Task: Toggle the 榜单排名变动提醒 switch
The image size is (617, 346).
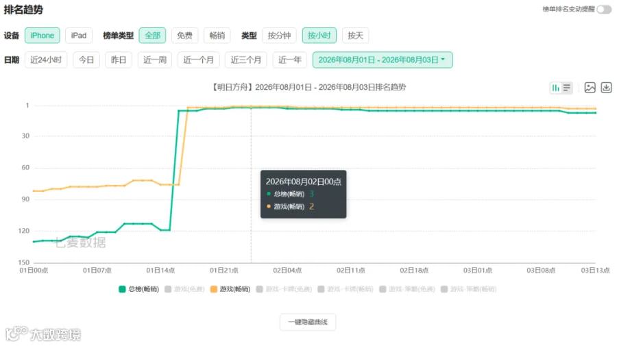Action: [604, 10]
